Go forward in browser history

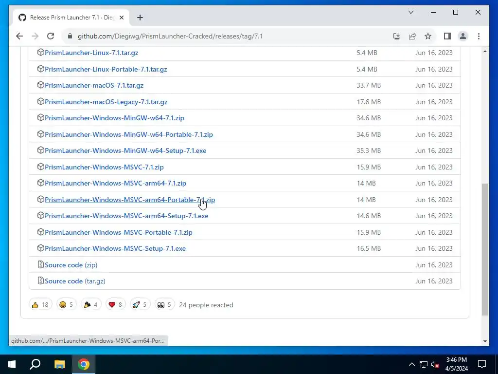pos(35,36)
